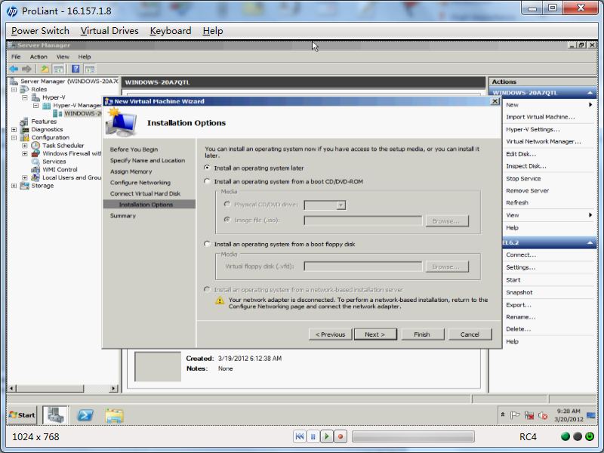
Task: Click Virtual Network Manager in Actions pane
Action: tap(543, 141)
